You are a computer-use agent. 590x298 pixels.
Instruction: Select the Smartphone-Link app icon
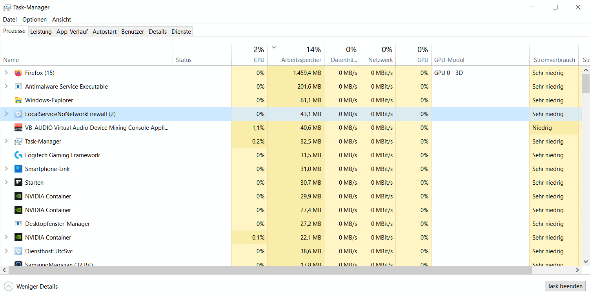(x=18, y=169)
